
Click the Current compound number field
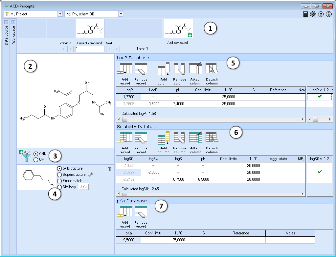(90, 49)
